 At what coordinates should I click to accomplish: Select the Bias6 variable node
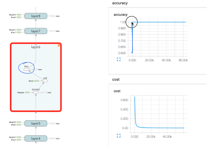coord(36,81)
